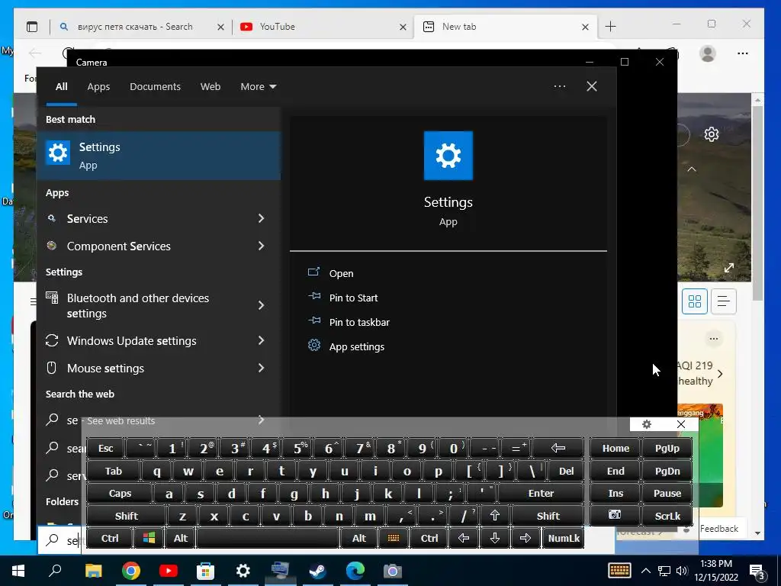Click the Edge profile avatar icon
781x586 pixels.
click(708, 53)
